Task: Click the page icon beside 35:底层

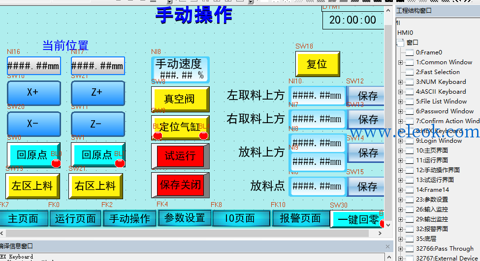Action: [409, 239]
